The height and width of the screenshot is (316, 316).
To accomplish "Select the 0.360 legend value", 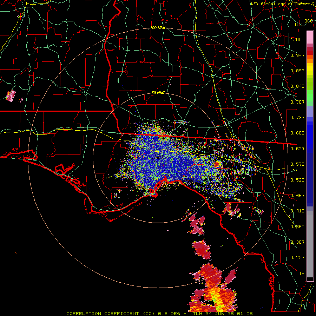I will coord(297,227).
